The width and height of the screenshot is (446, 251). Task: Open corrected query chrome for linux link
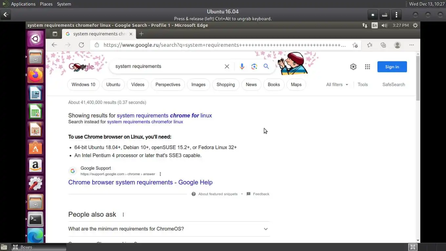pos(164,116)
